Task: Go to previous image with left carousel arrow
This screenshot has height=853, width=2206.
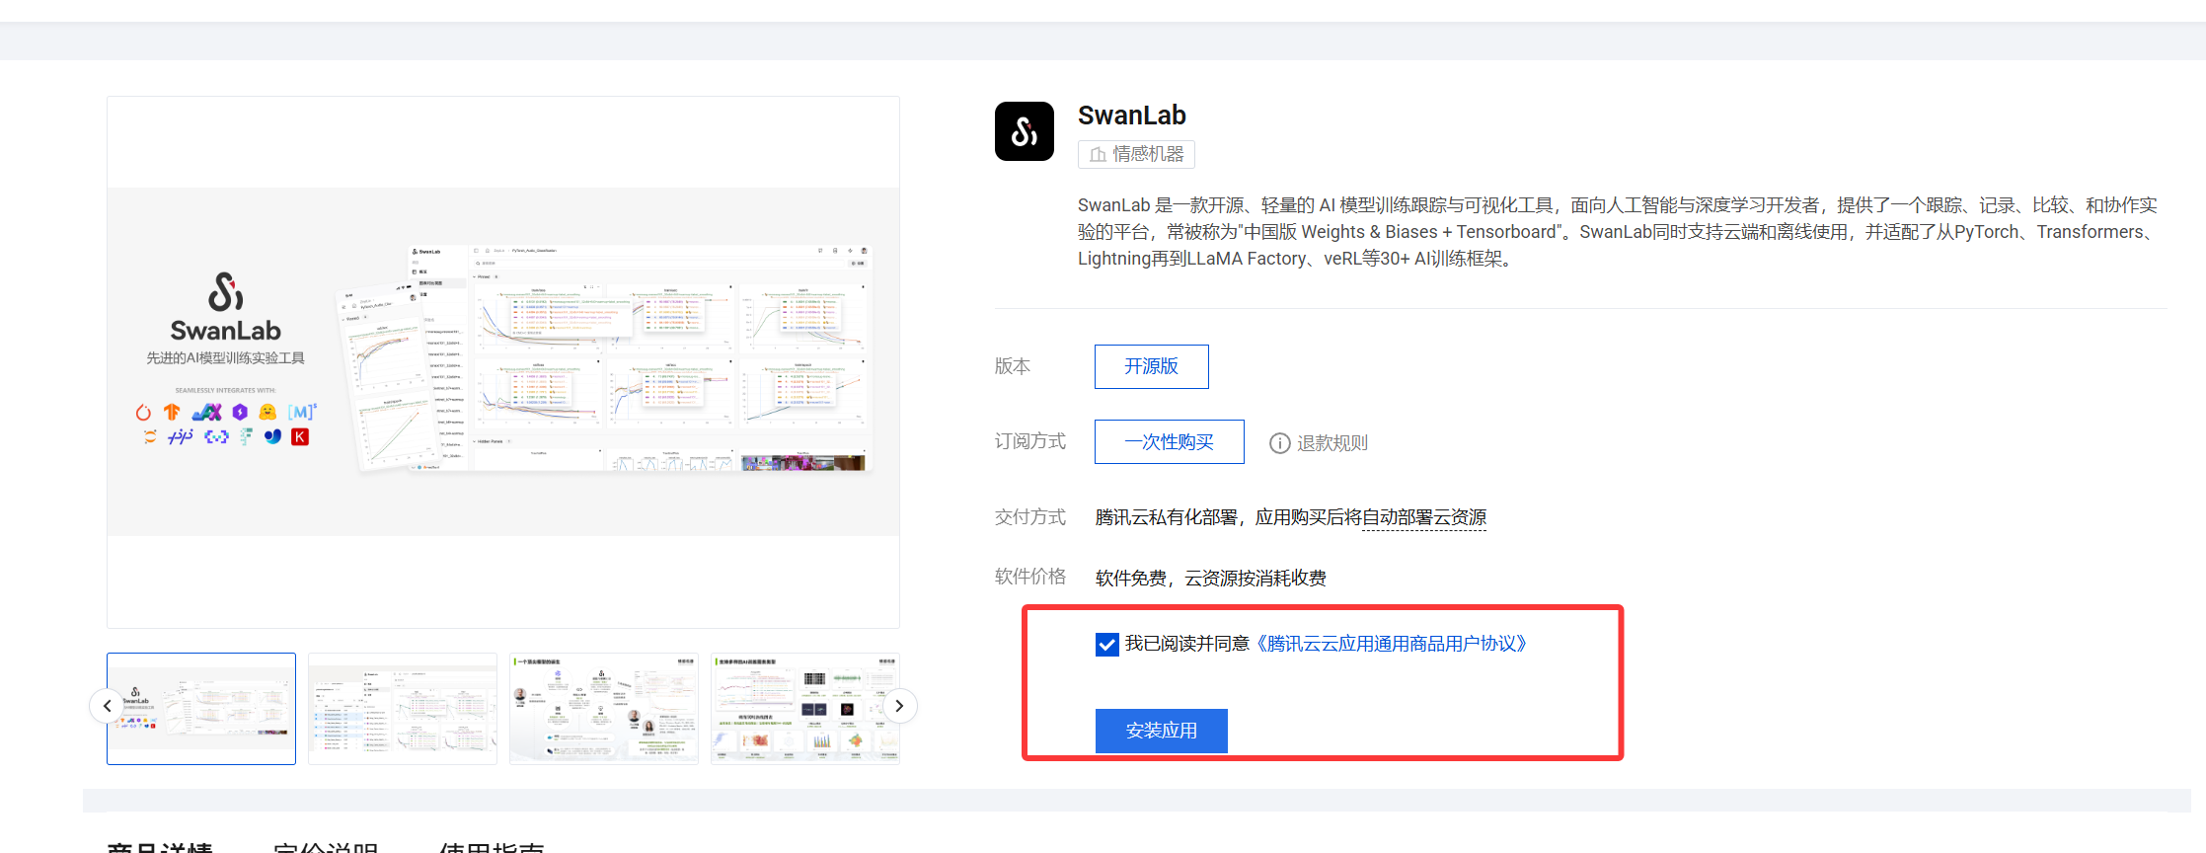Action: pos(107,706)
